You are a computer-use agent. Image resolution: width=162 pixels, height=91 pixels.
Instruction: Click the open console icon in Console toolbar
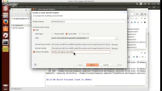(143, 57)
